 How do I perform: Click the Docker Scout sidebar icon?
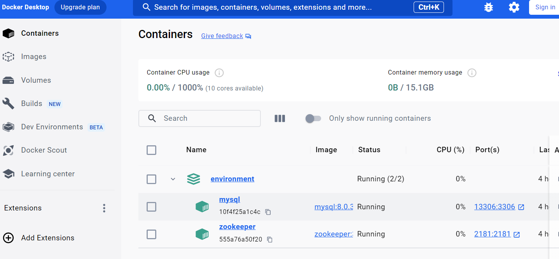point(8,150)
